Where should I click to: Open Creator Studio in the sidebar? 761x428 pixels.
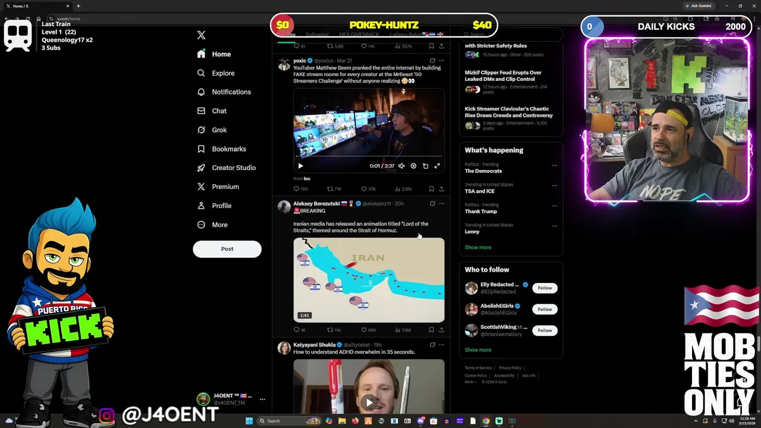[227, 168]
